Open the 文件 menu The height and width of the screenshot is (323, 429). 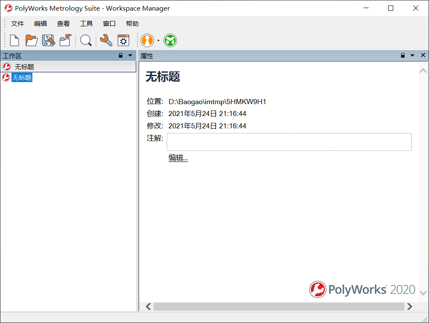tap(17, 23)
